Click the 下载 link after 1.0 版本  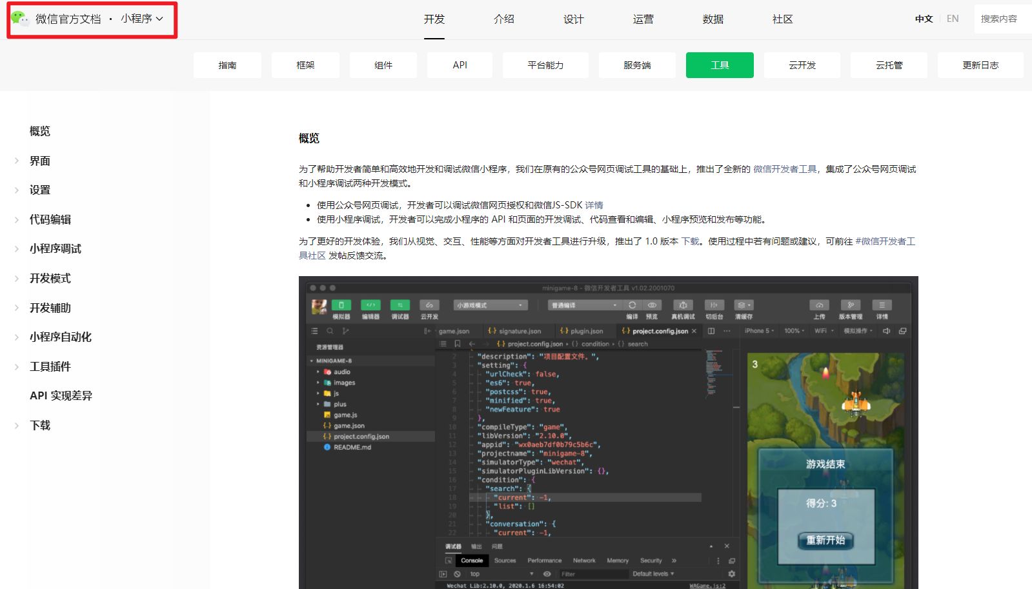tap(690, 241)
